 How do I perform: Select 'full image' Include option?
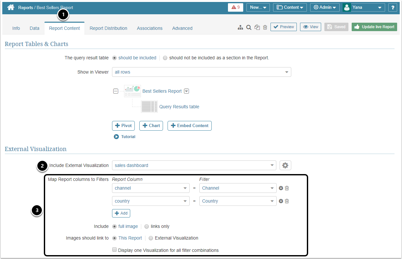pos(114,227)
